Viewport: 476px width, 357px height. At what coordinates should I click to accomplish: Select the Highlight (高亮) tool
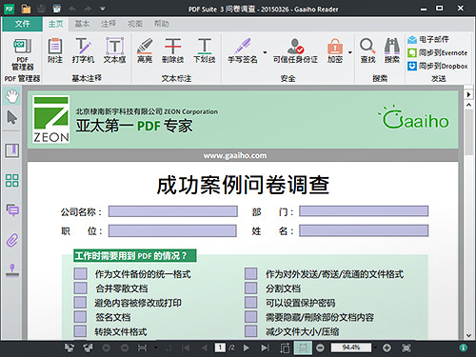tap(145, 50)
